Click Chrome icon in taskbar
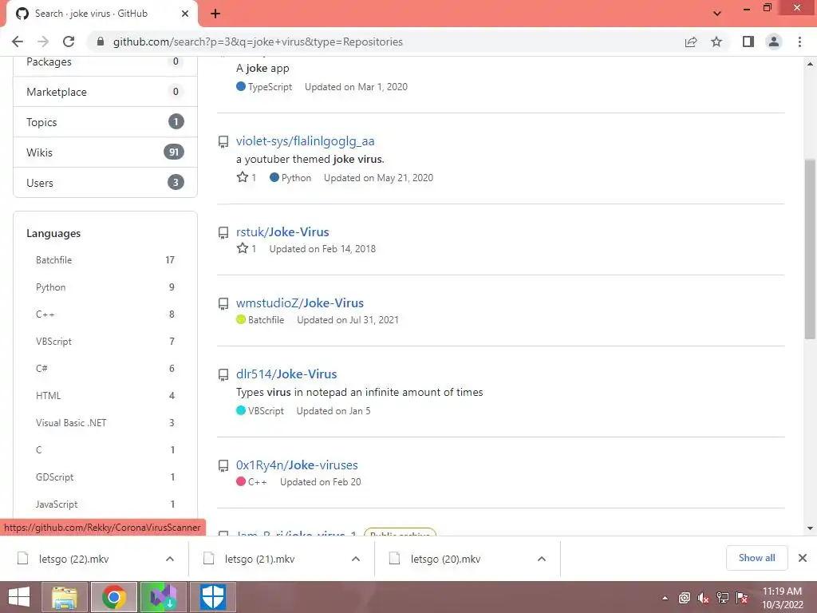This screenshot has height=613, width=817. point(114,597)
